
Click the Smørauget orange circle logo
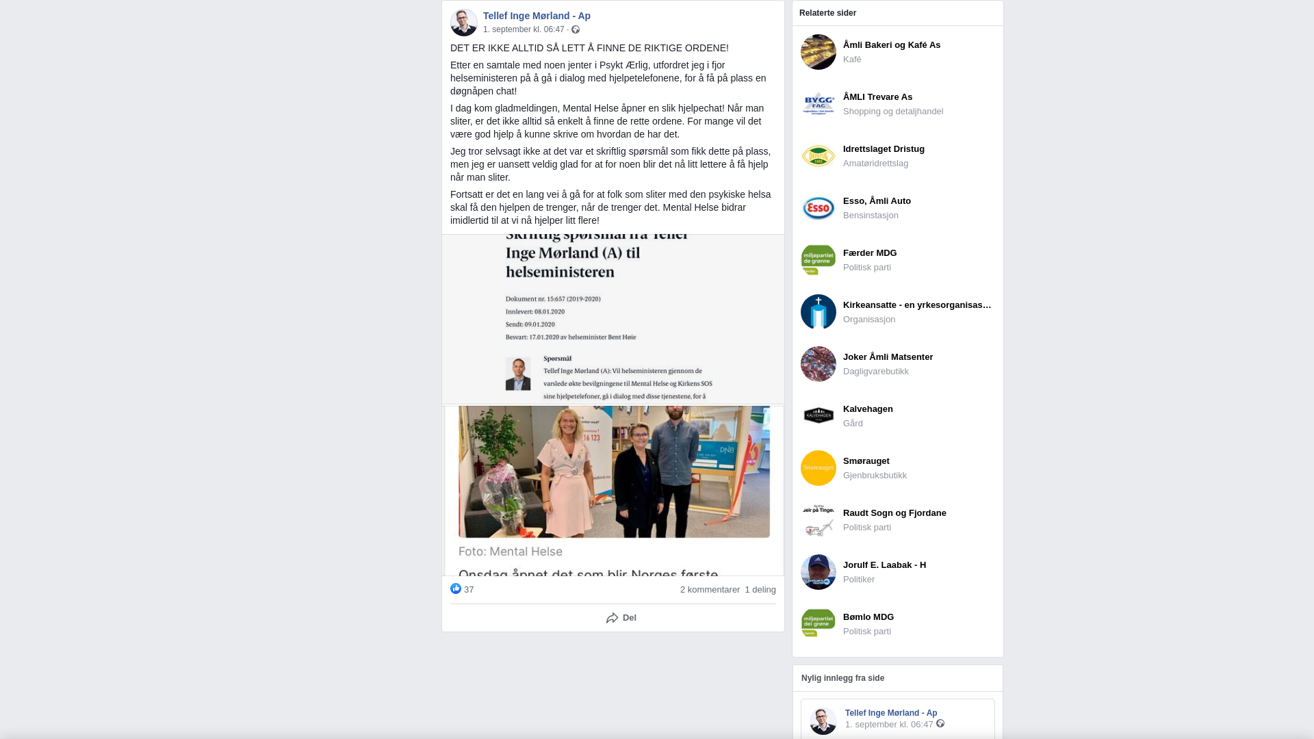(x=819, y=468)
